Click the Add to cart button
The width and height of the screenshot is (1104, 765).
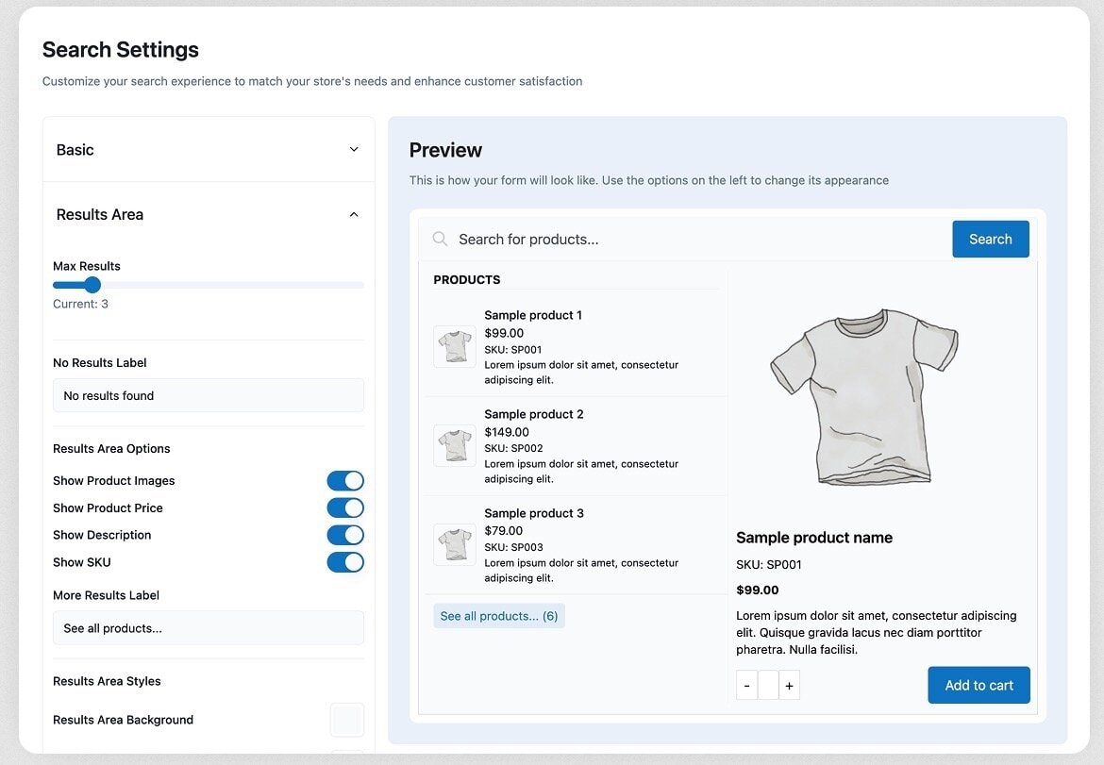(979, 686)
